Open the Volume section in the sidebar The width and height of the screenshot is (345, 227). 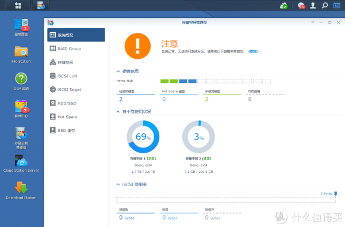tap(76, 62)
